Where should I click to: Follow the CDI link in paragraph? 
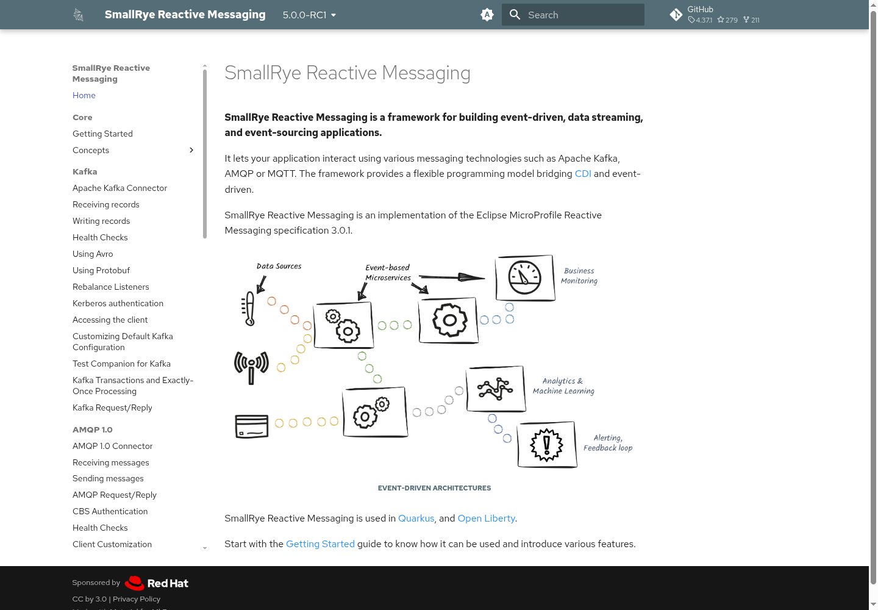(583, 174)
